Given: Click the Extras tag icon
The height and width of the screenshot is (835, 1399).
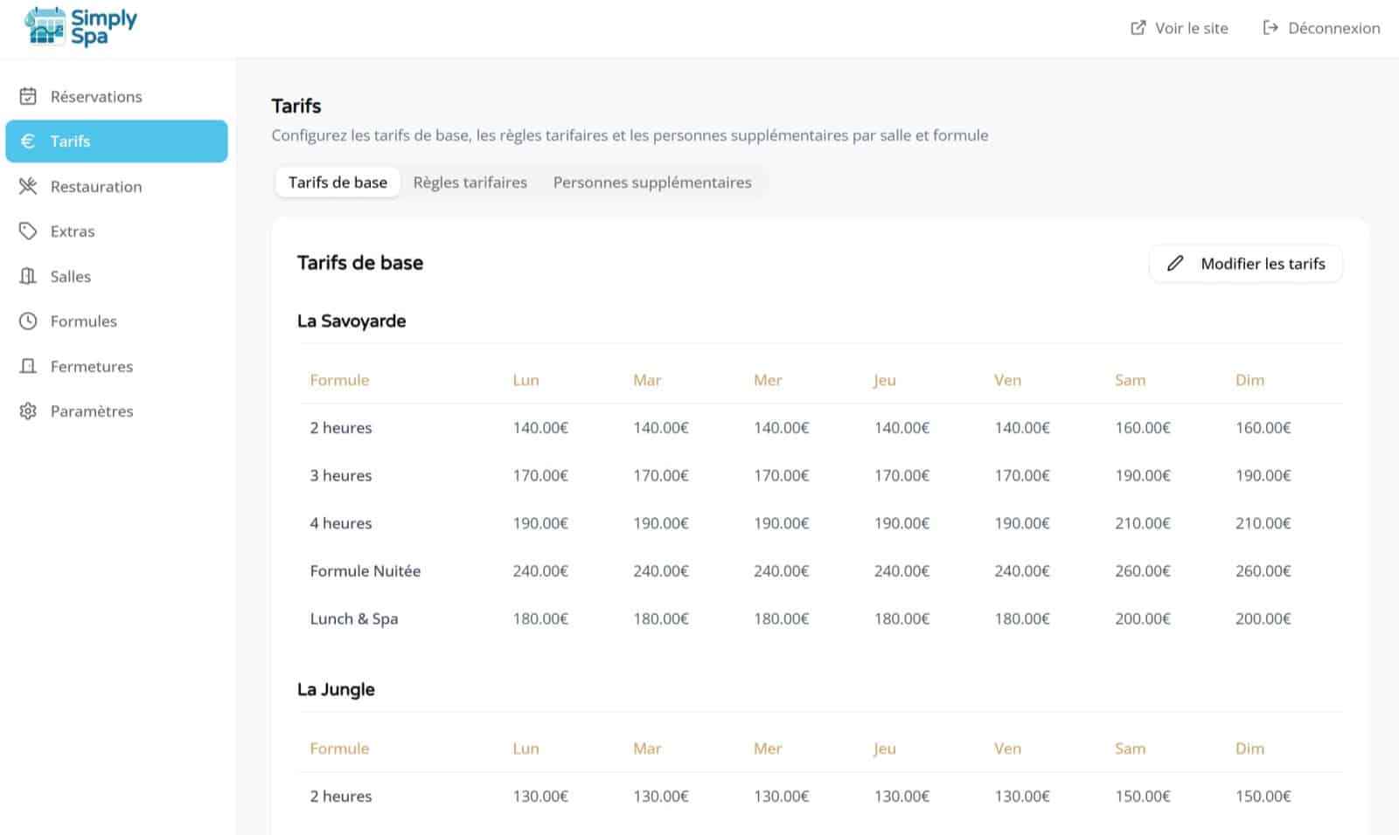Looking at the screenshot, I should pos(28,231).
